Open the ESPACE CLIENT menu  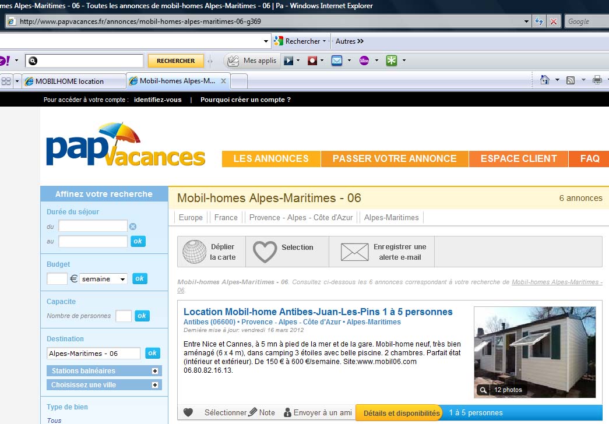(x=519, y=159)
